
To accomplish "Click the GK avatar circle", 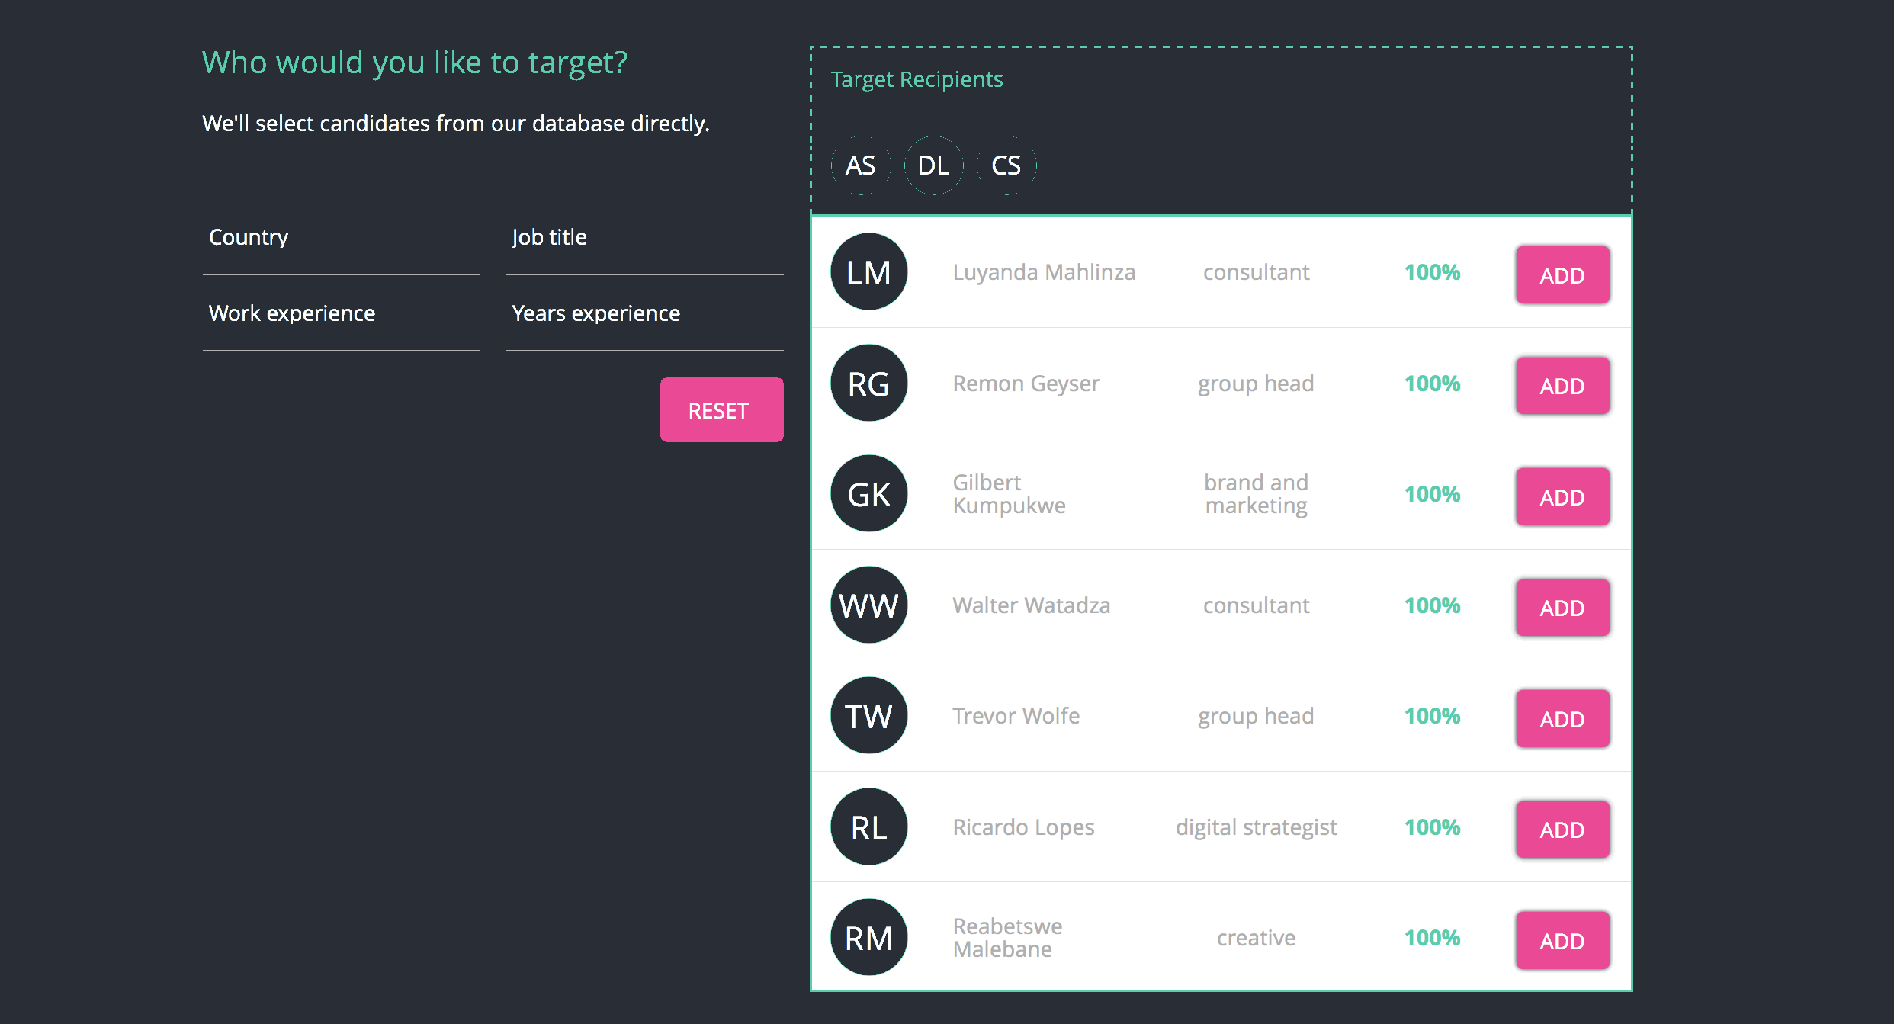I will pyautogui.click(x=868, y=494).
